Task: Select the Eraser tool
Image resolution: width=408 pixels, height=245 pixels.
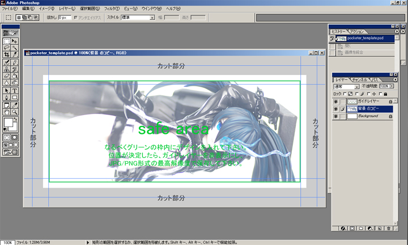Action: pos(6,76)
